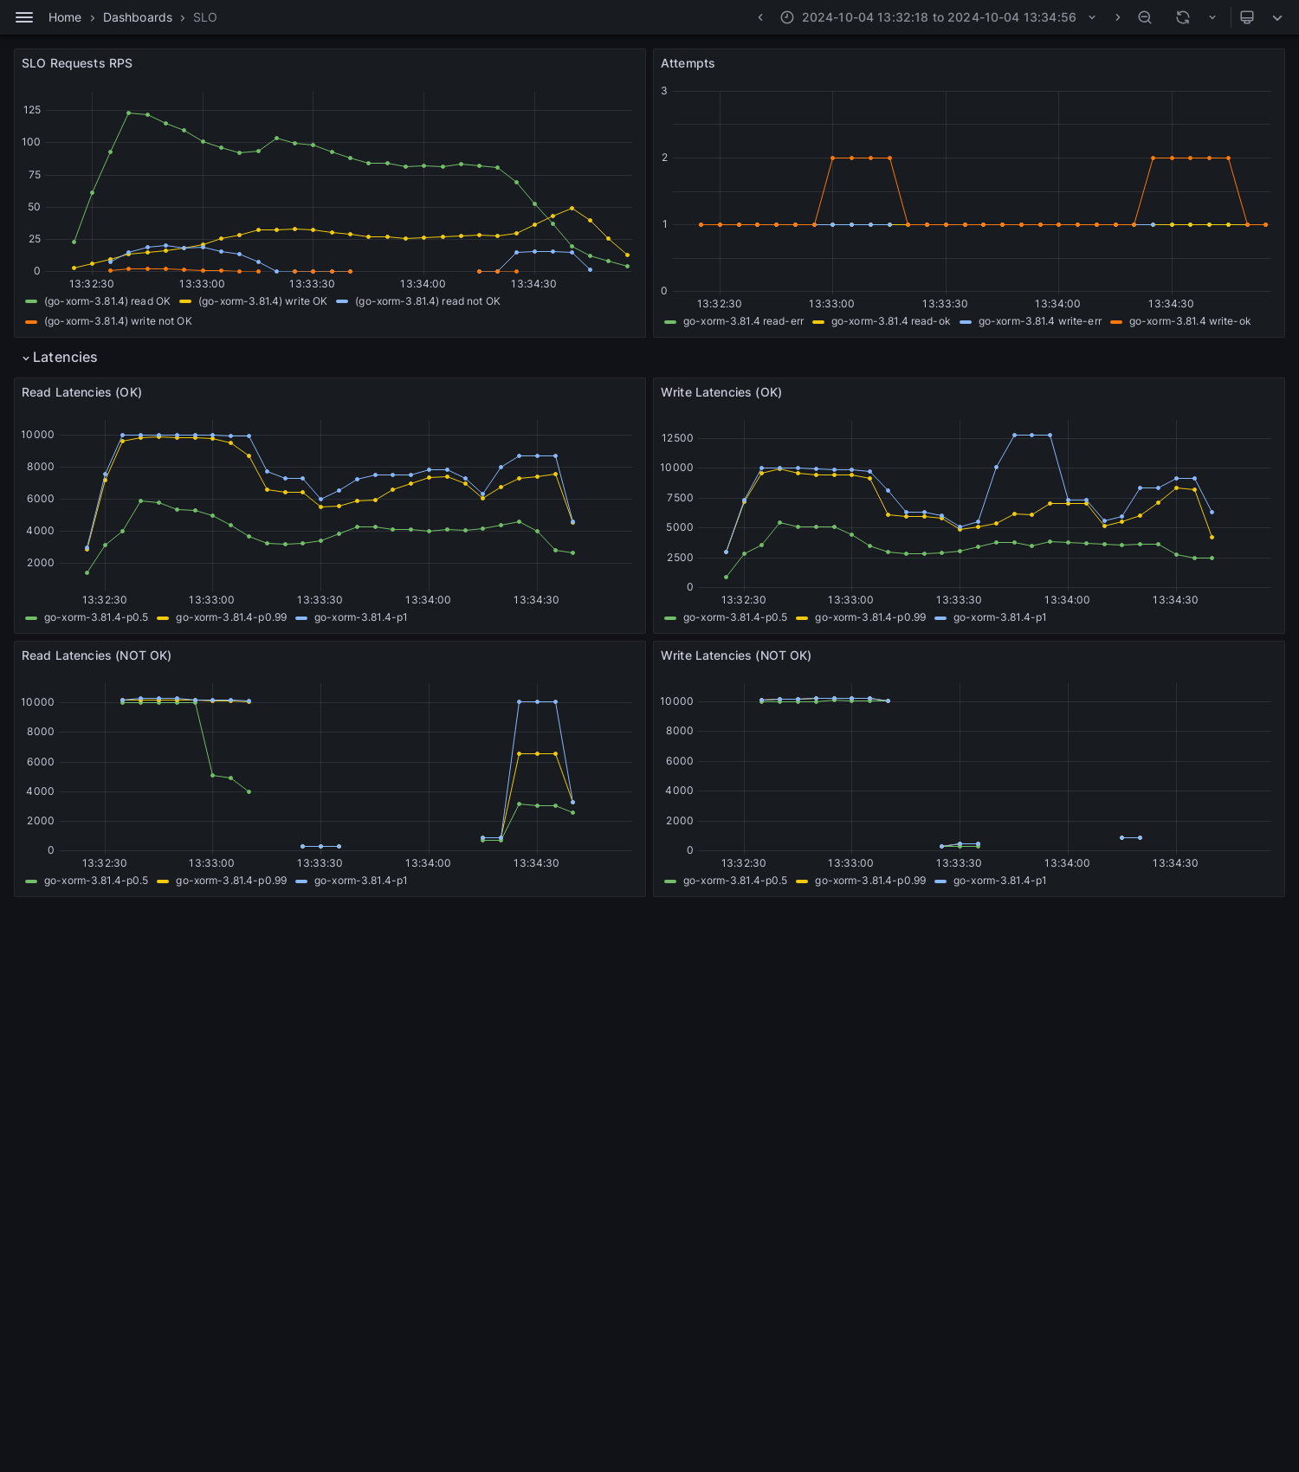Select p1 legend in Write Latencies (NOT OK)

(x=999, y=881)
